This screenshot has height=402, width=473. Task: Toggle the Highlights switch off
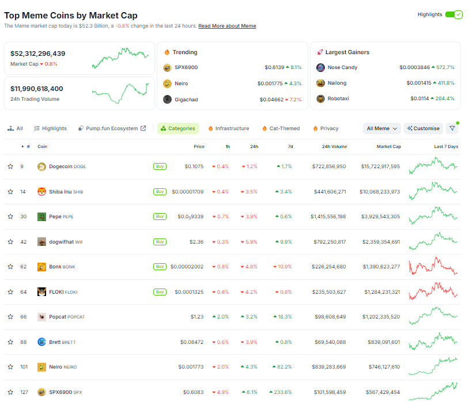pyautogui.click(x=453, y=14)
